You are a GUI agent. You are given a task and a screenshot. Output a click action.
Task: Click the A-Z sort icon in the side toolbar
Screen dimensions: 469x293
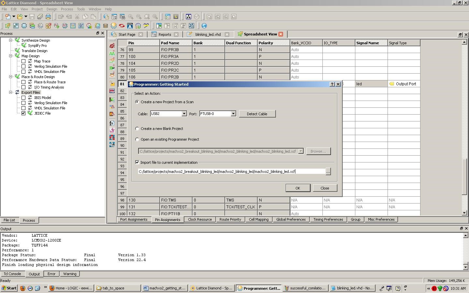112,123
